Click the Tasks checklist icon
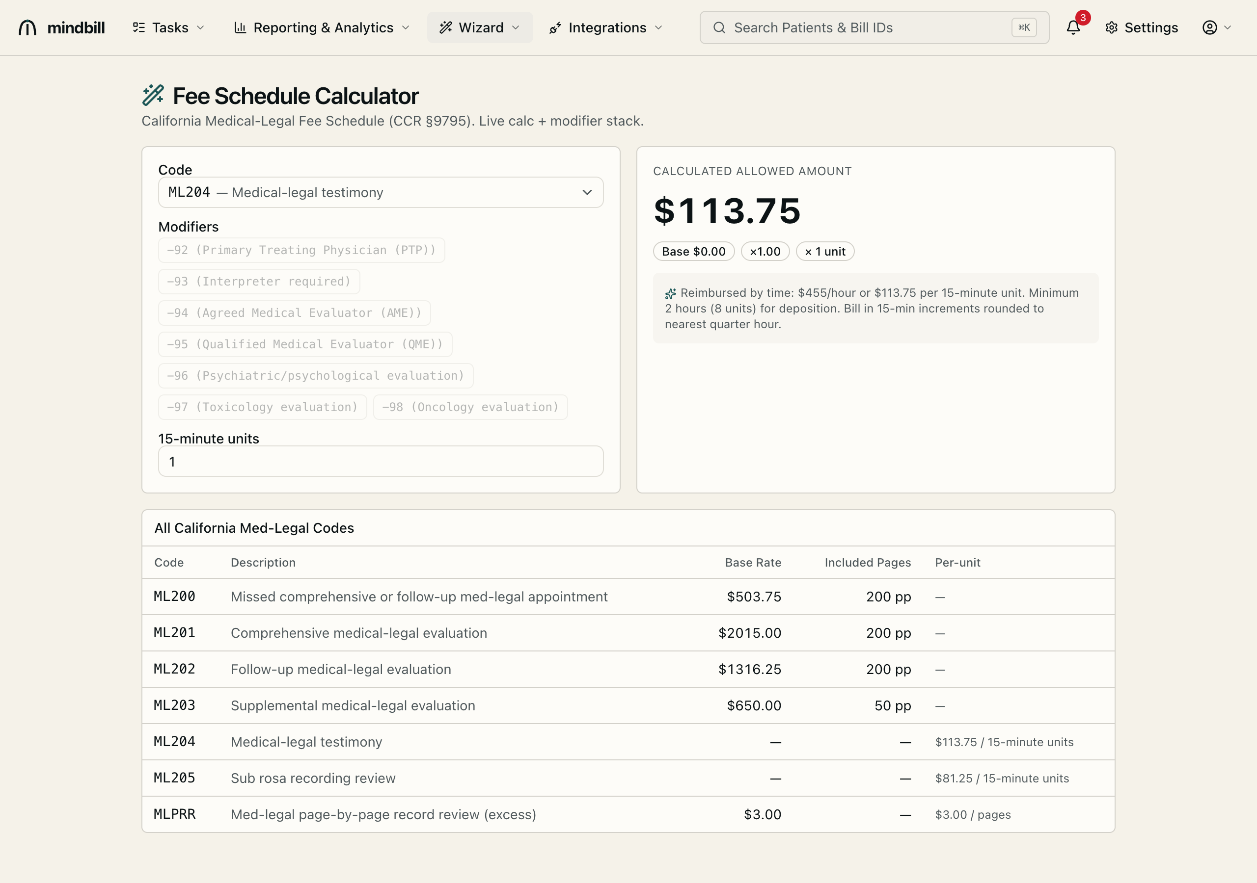This screenshot has height=883, width=1257. [138, 27]
